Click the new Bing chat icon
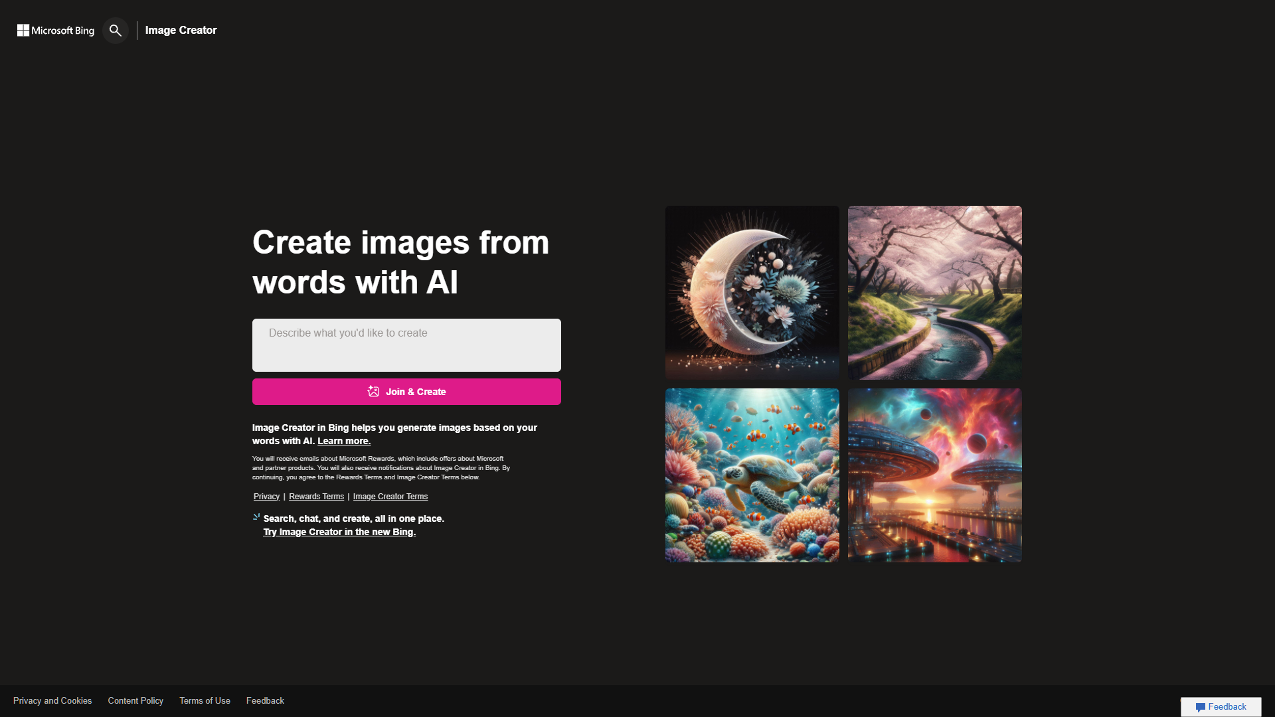The image size is (1275, 717). click(255, 517)
